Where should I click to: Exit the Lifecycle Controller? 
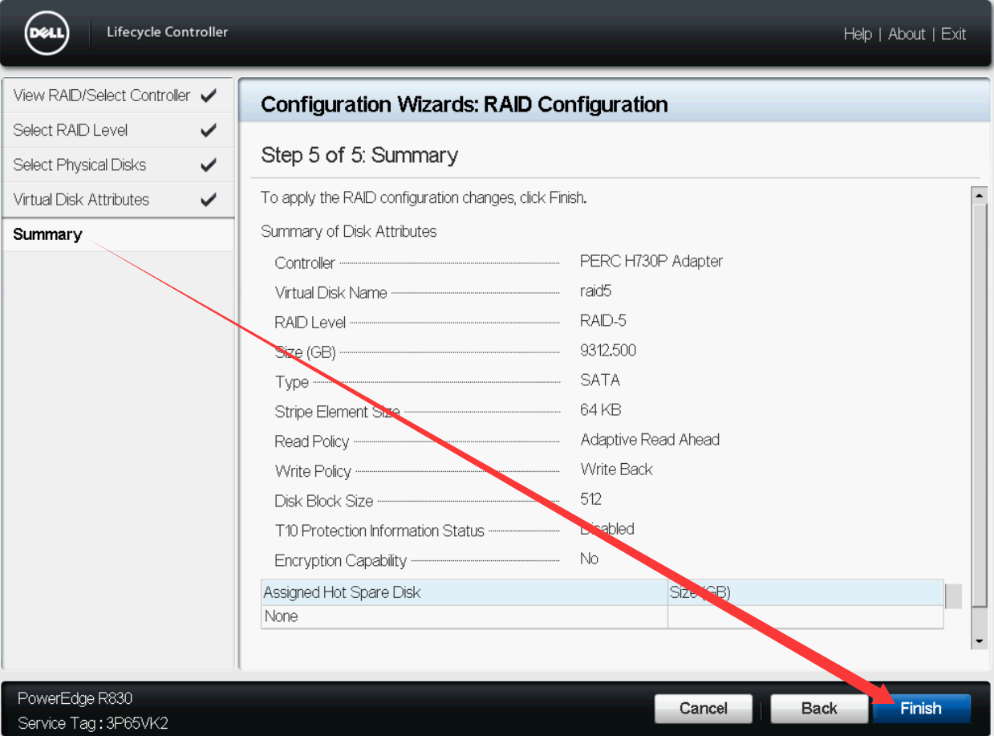(953, 34)
